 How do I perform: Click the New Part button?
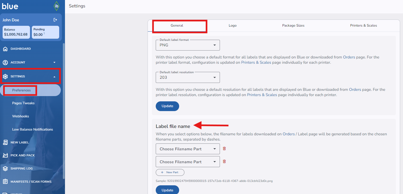pyautogui.click(x=170, y=172)
